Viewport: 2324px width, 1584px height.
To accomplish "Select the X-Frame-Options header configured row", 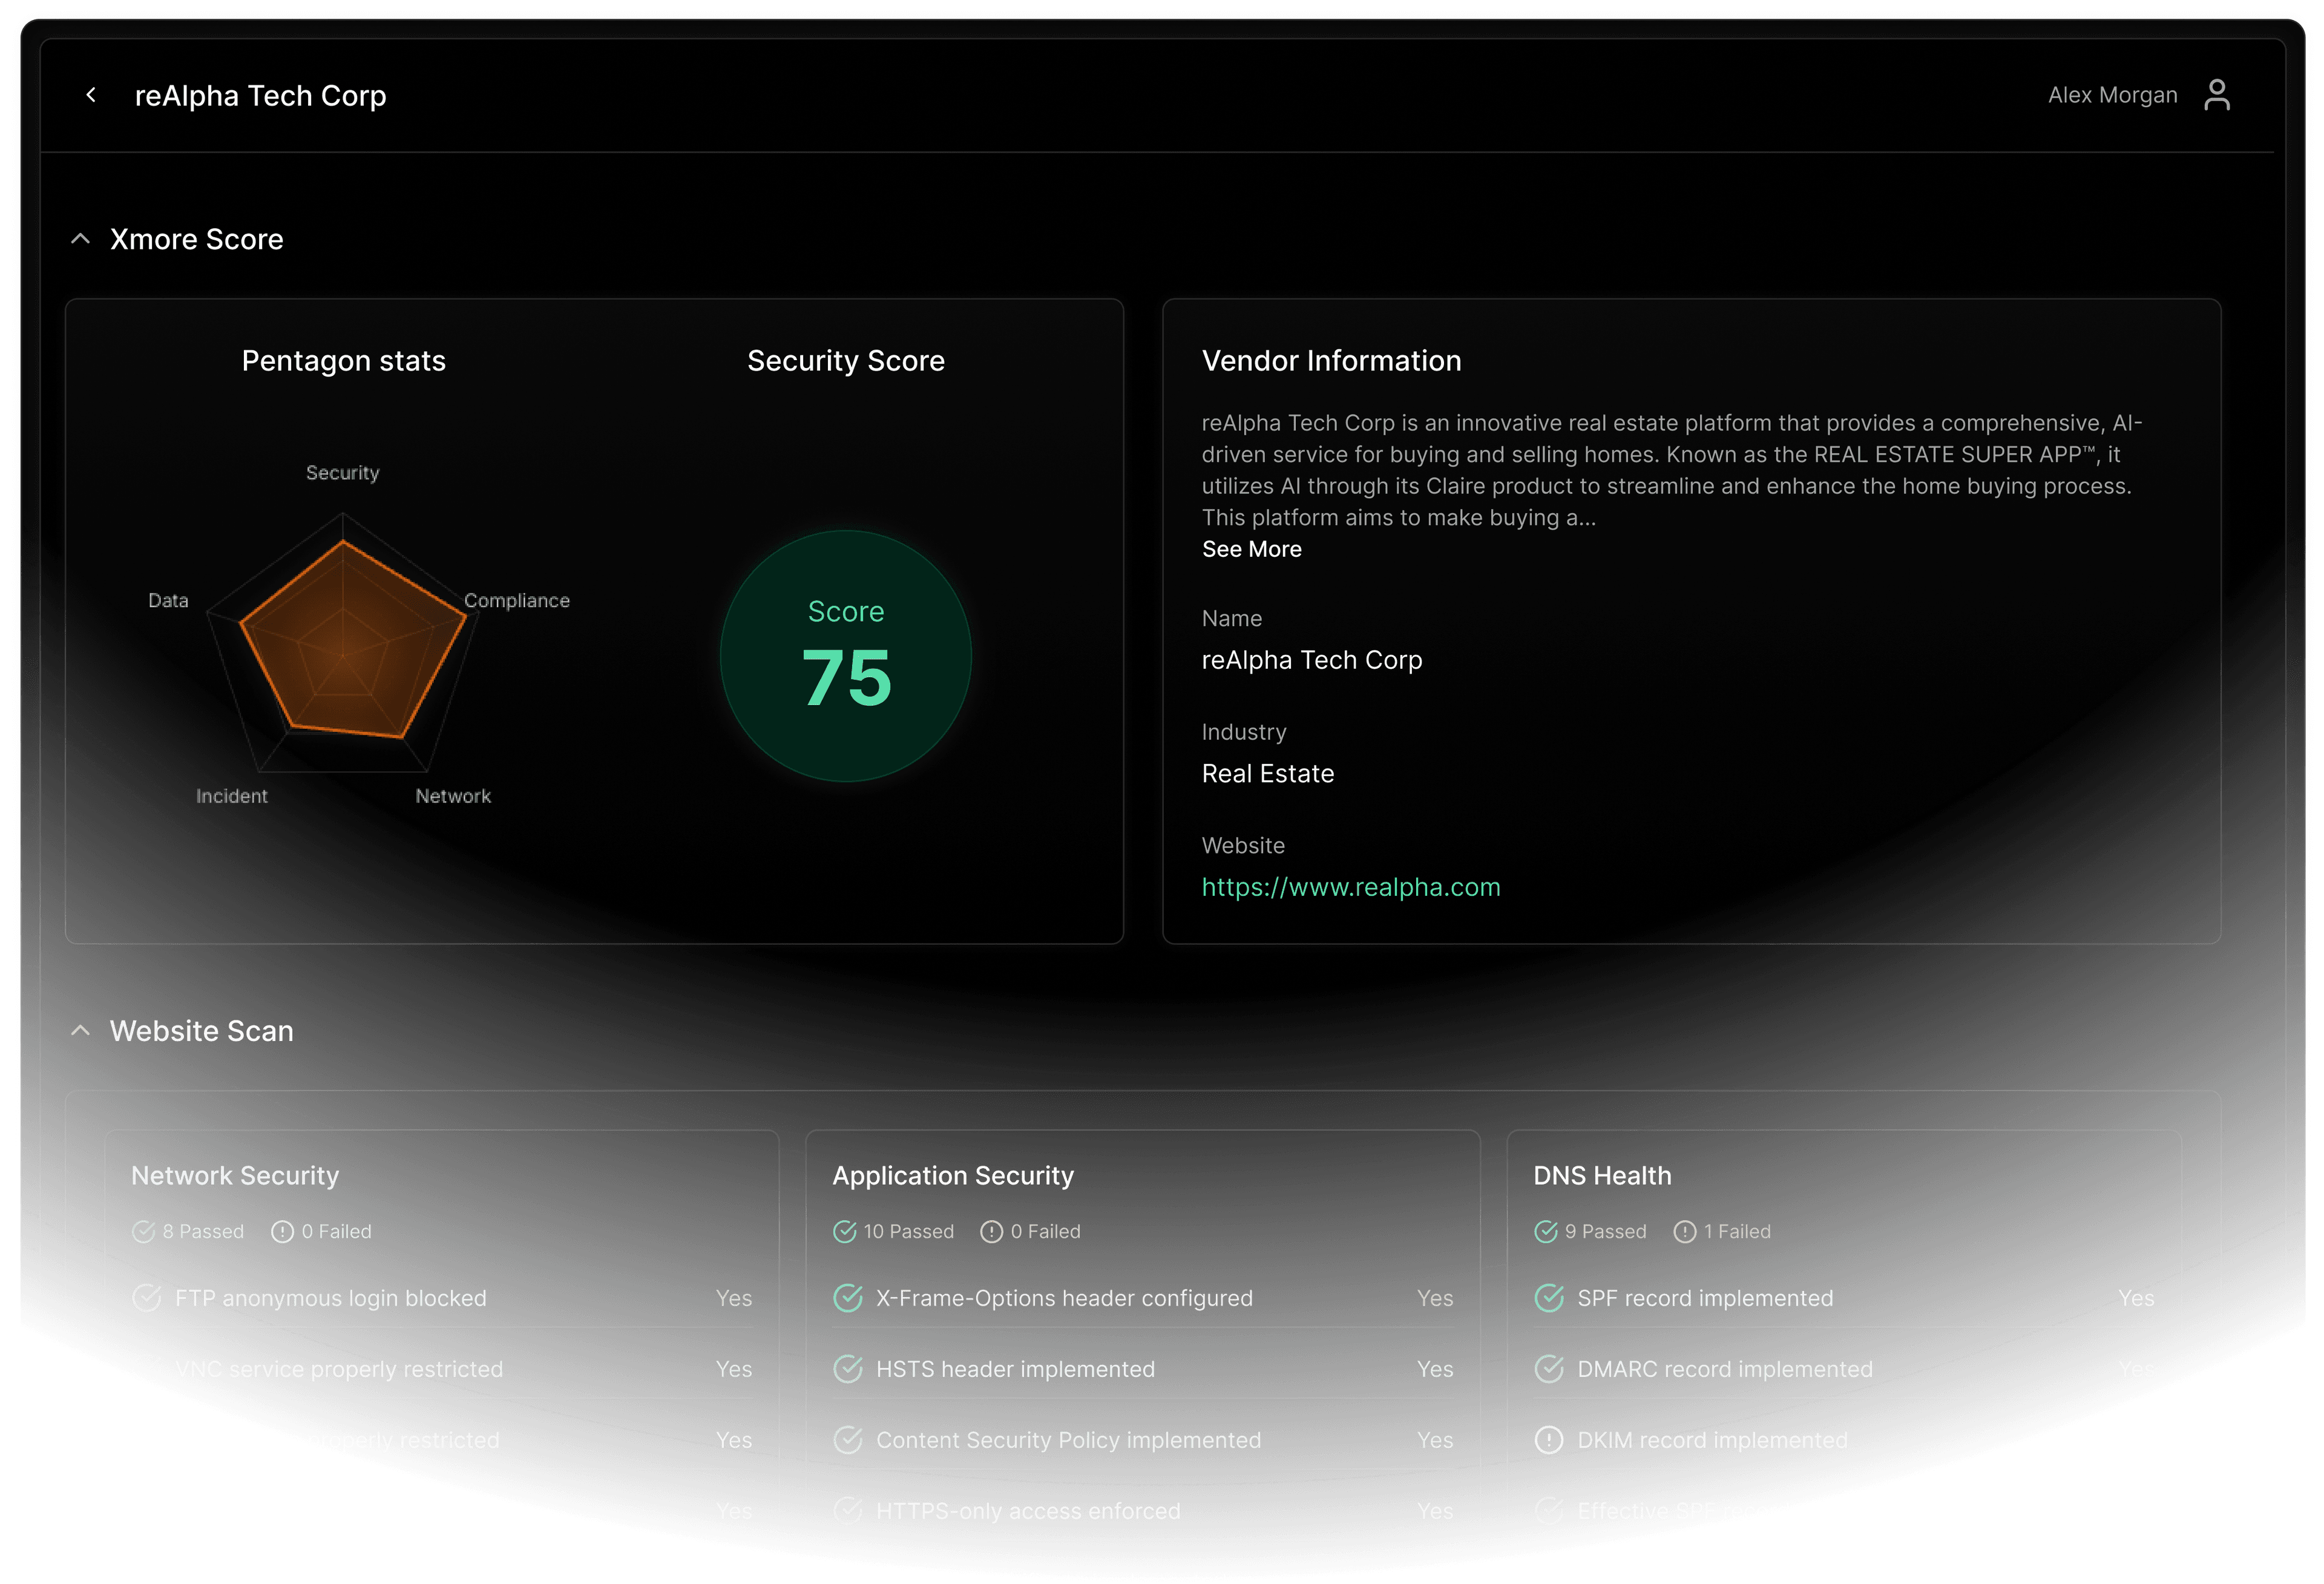I will (x=1143, y=1298).
